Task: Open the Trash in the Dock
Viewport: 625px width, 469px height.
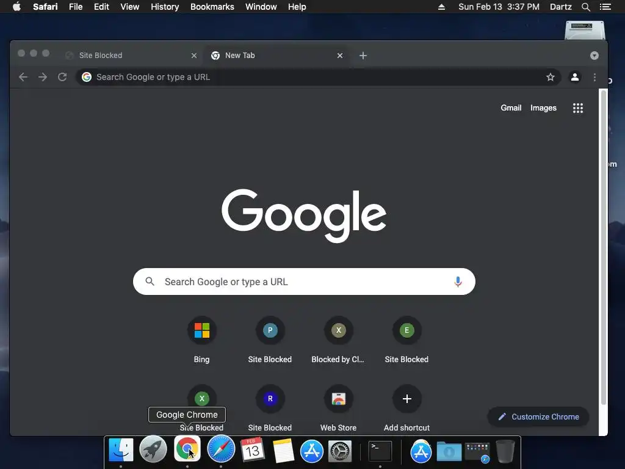Action: click(505, 451)
